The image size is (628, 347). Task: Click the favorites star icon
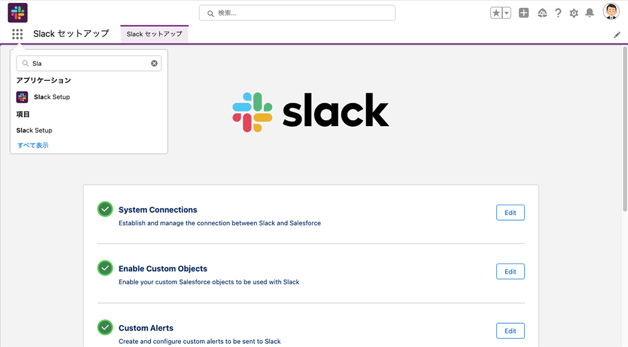(496, 13)
